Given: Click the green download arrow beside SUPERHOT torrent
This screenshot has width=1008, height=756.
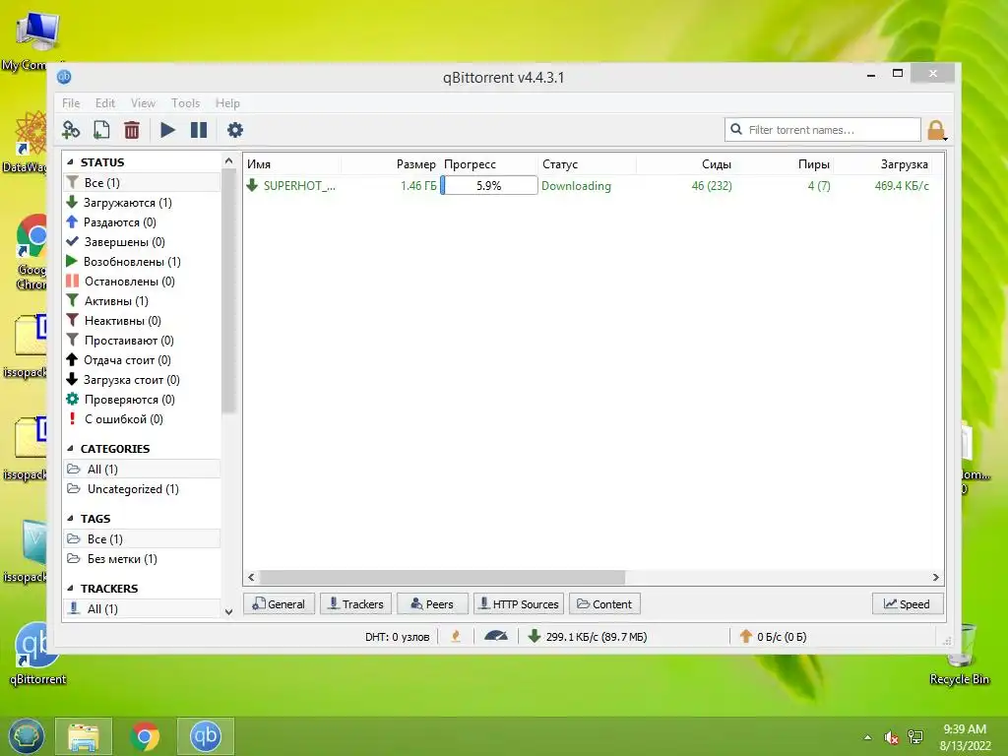Looking at the screenshot, I should (252, 185).
